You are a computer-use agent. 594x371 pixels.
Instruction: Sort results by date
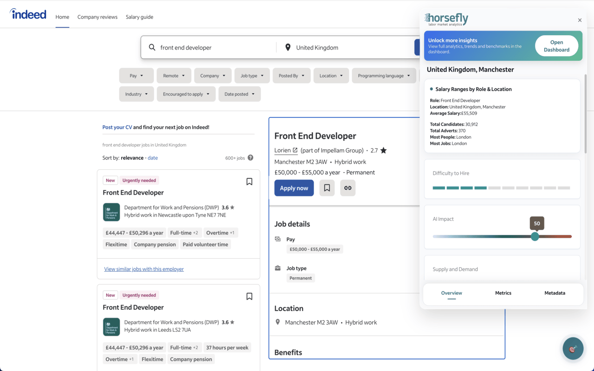[x=153, y=158]
